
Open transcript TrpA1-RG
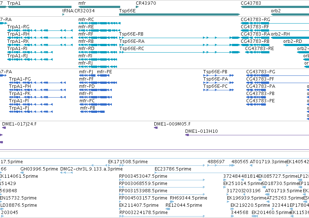[18, 27]
